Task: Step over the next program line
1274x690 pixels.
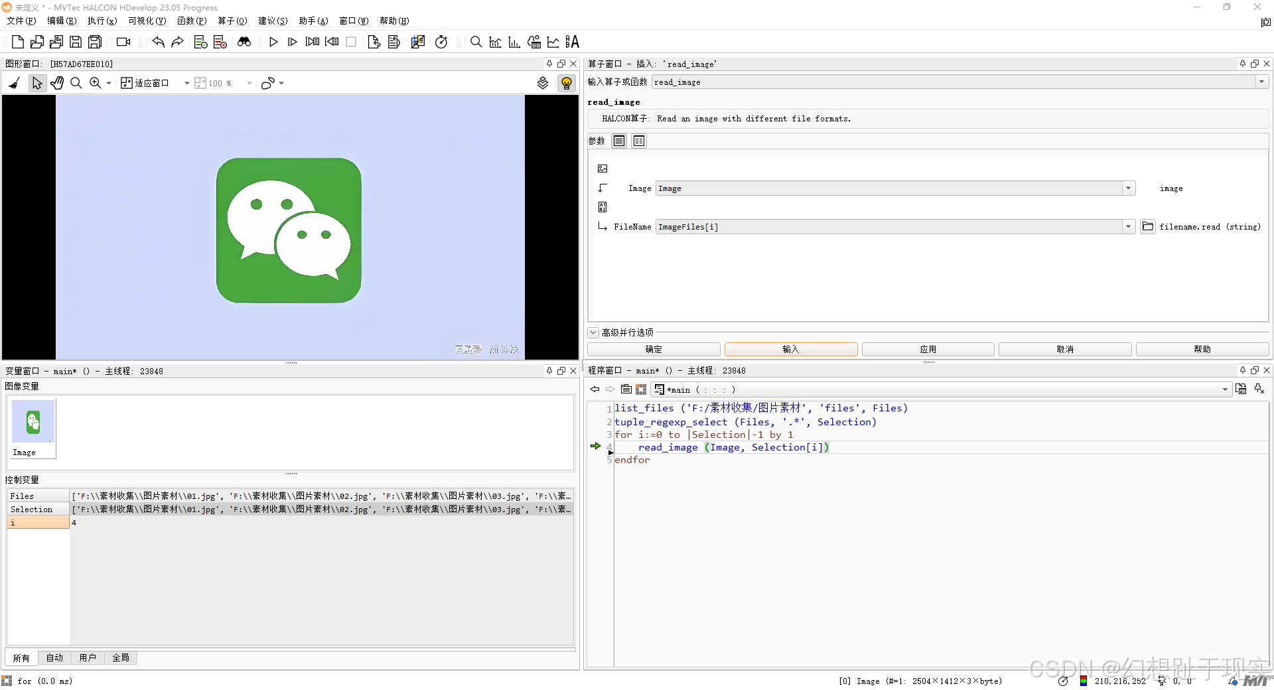Action: [293, 42]
